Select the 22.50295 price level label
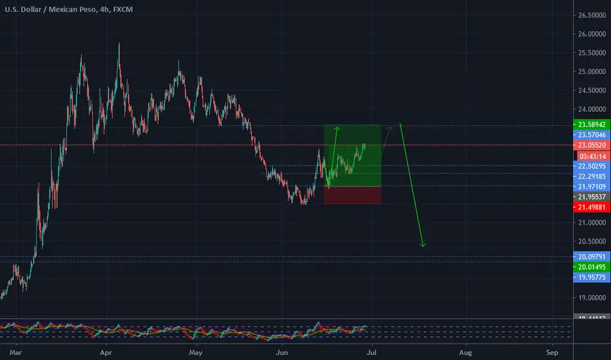The height and width of the screenshot is (360, 611). coord(591,166)
